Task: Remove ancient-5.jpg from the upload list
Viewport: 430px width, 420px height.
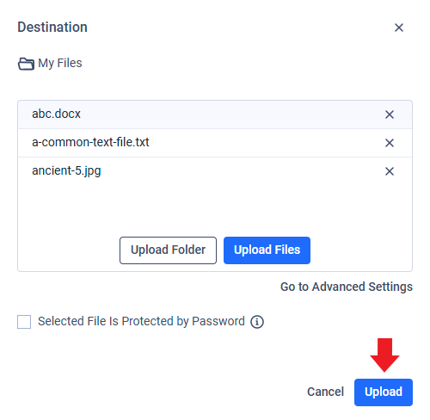Action: (390, 171)
